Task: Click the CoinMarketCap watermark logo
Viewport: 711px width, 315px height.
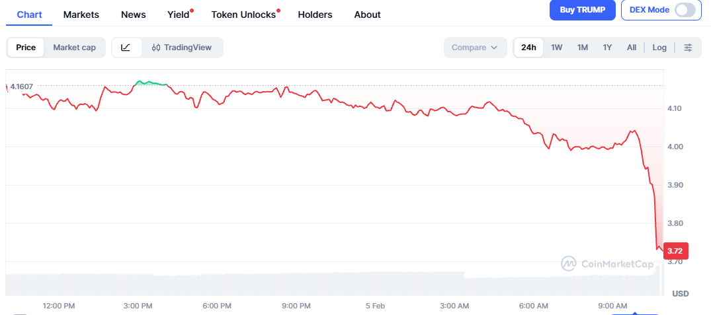Action: [x=607, y=264]
